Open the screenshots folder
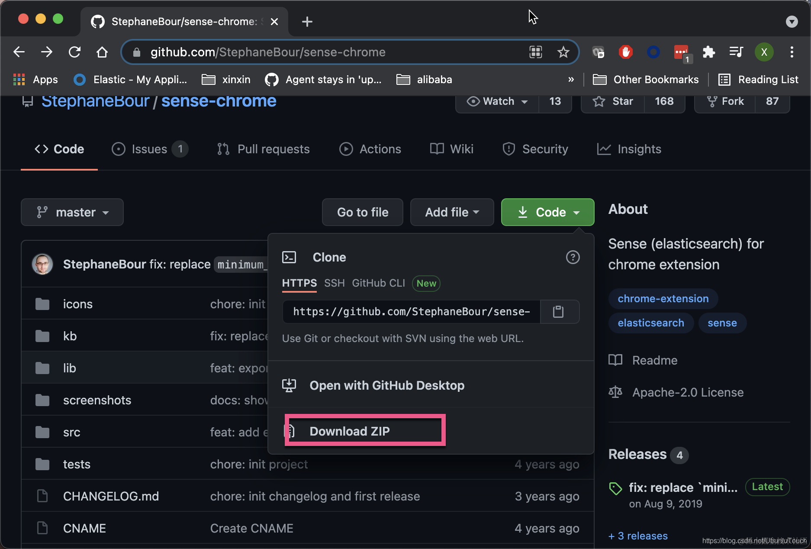The height and width of the screenshot is (549, 811). click(x=97, y=400)
